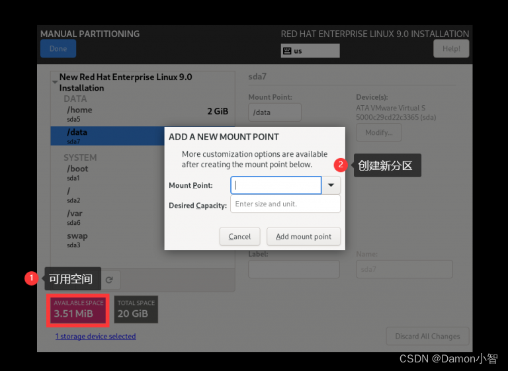Click the SYSTEM group heading
Image resolution: width=508 pixels, height=371 pixels.
click(80, 157)
